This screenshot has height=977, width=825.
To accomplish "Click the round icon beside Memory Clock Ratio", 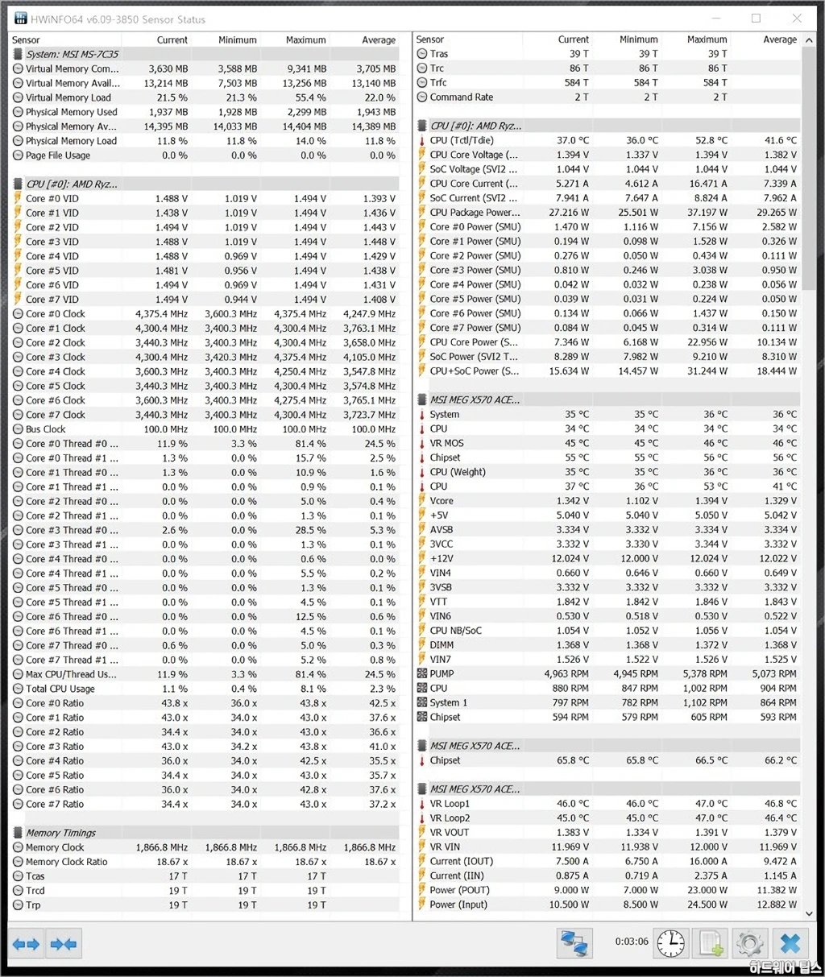I will point(19,862).
